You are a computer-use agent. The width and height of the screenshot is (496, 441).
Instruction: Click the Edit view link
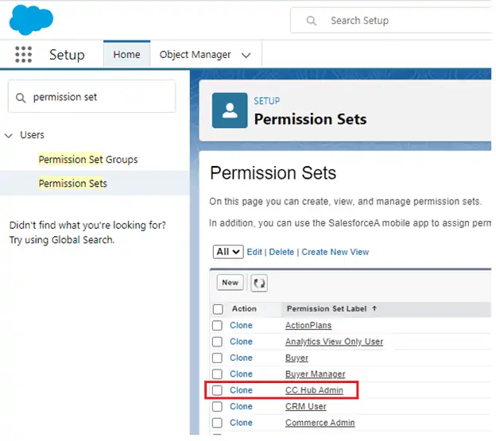pos(254,252)
